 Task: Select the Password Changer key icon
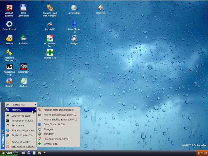(9, 55)
